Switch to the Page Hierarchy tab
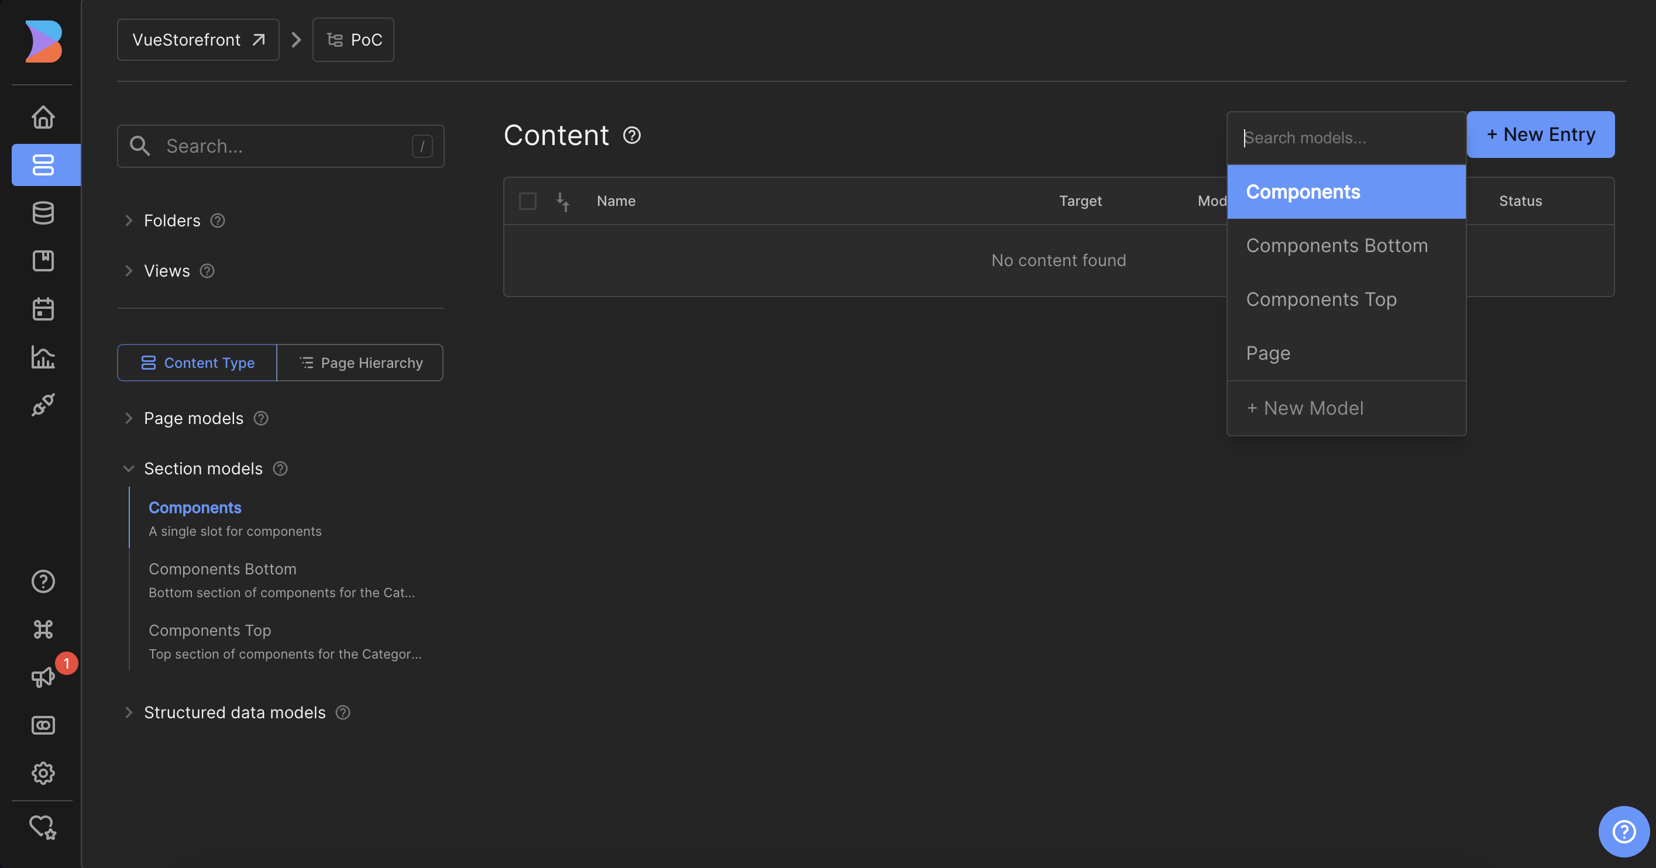Screen dimensions: 1656x868 point(360,363)
